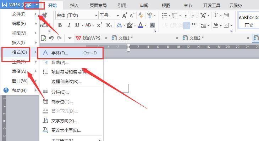Justify text alignment
This screenshot has height=141, width=259.
(187, 25)
